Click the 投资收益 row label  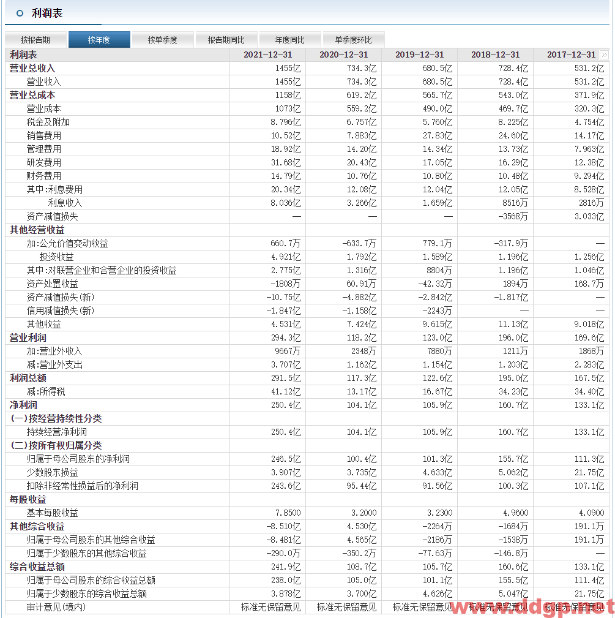pos(57,257)
